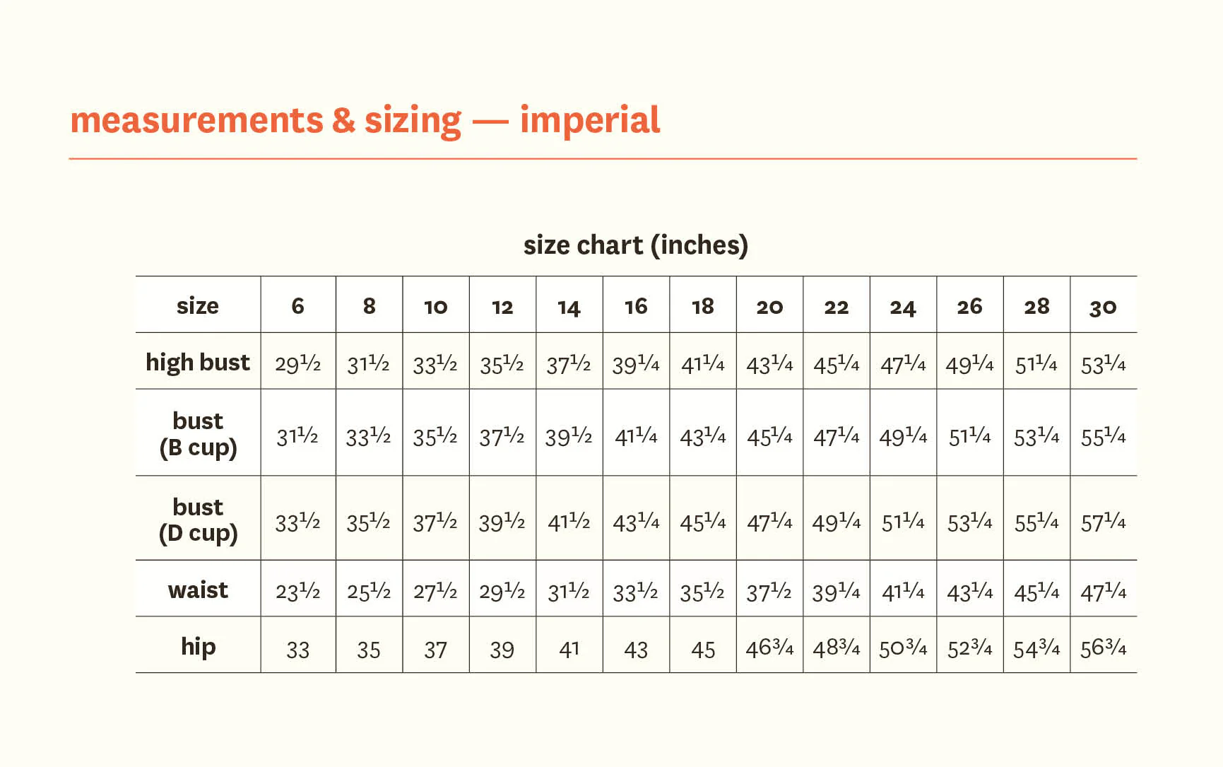The image size is (1223, 767).
Task: Click the size 30 column header
Action: click(x=1103, y=308)
